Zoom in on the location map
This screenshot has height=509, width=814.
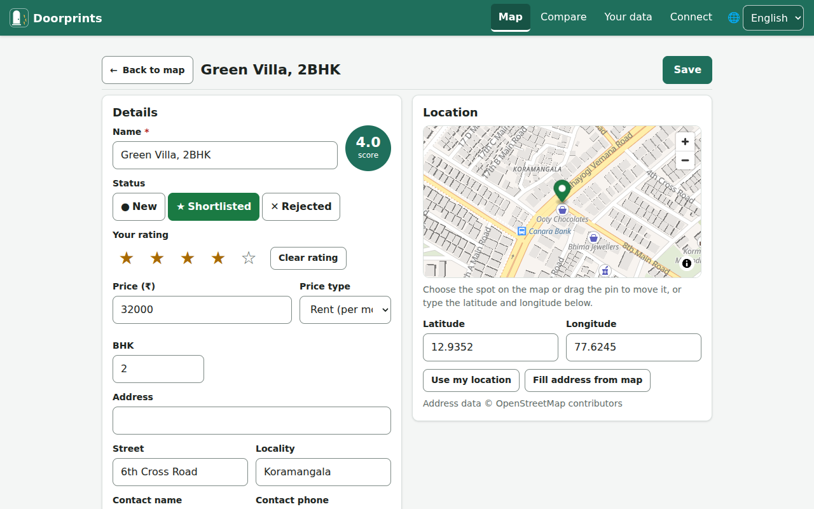tap(685, 142)
